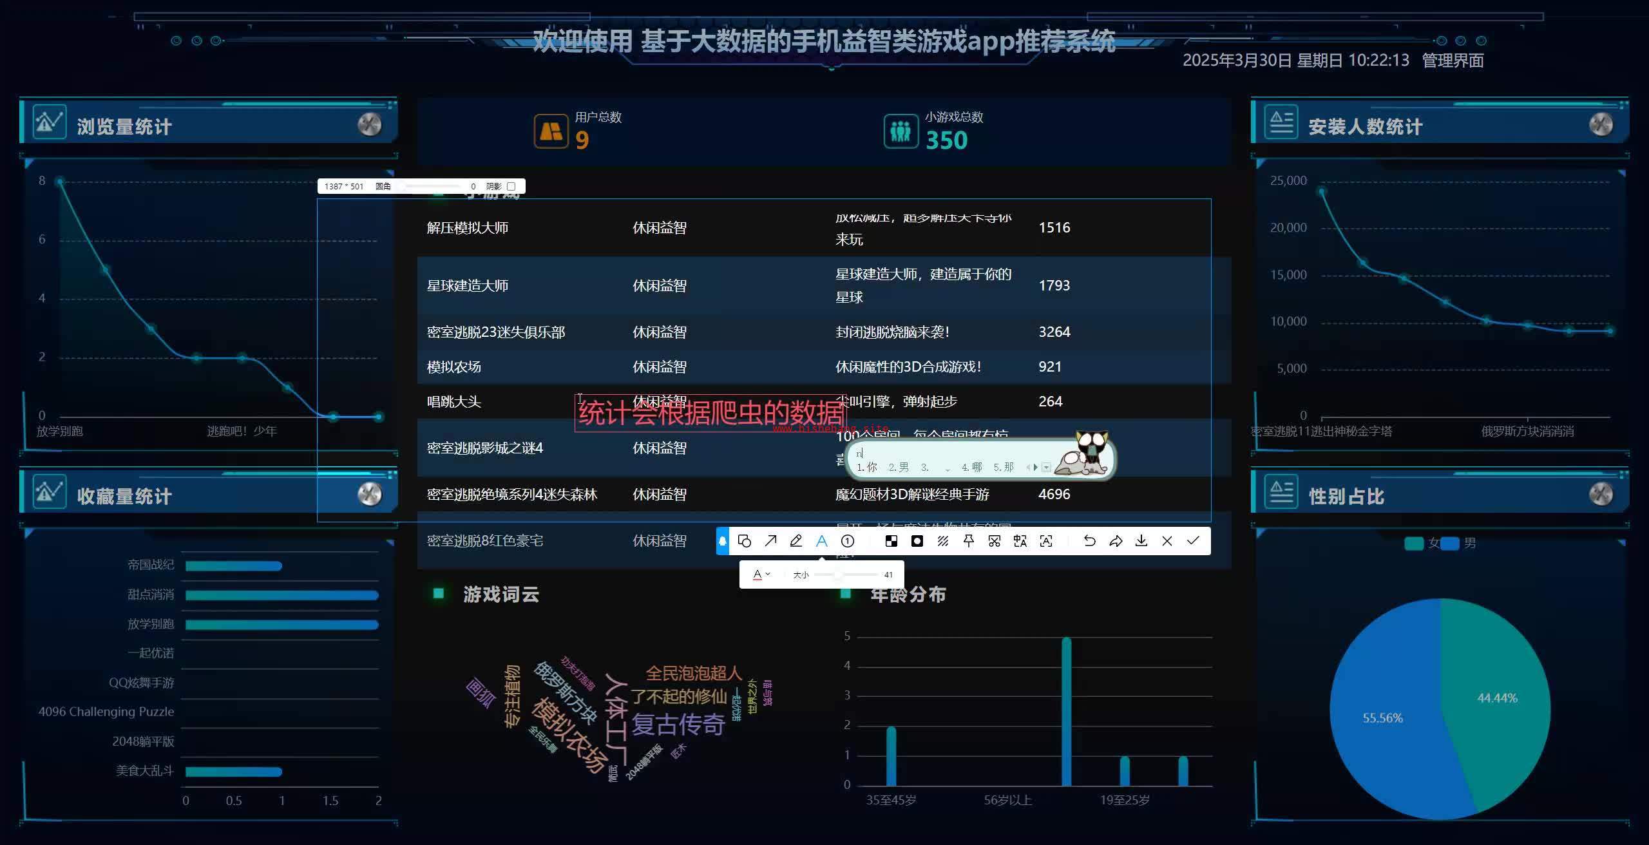
Task: Pin the screenshot to screen
Action: (968, 541)
